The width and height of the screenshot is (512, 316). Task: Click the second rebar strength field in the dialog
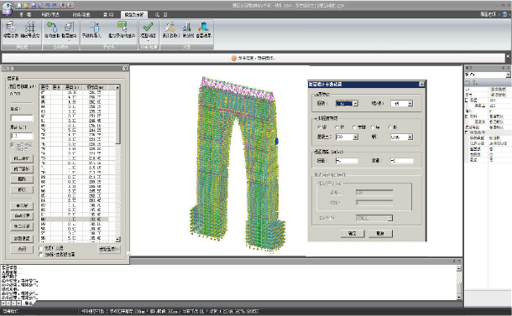pyautogui.click(x=402, y=160)
